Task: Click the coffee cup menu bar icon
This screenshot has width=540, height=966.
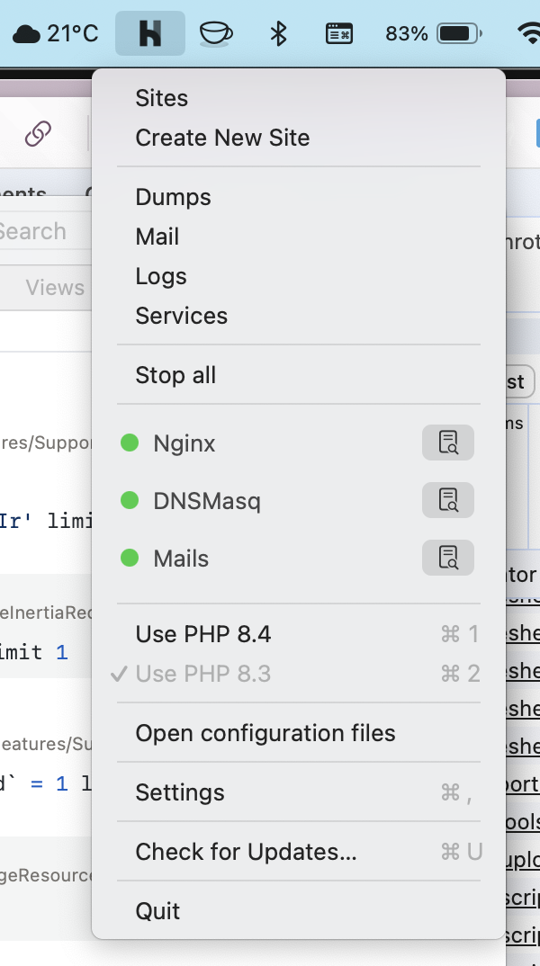Action: click(215, 34)
